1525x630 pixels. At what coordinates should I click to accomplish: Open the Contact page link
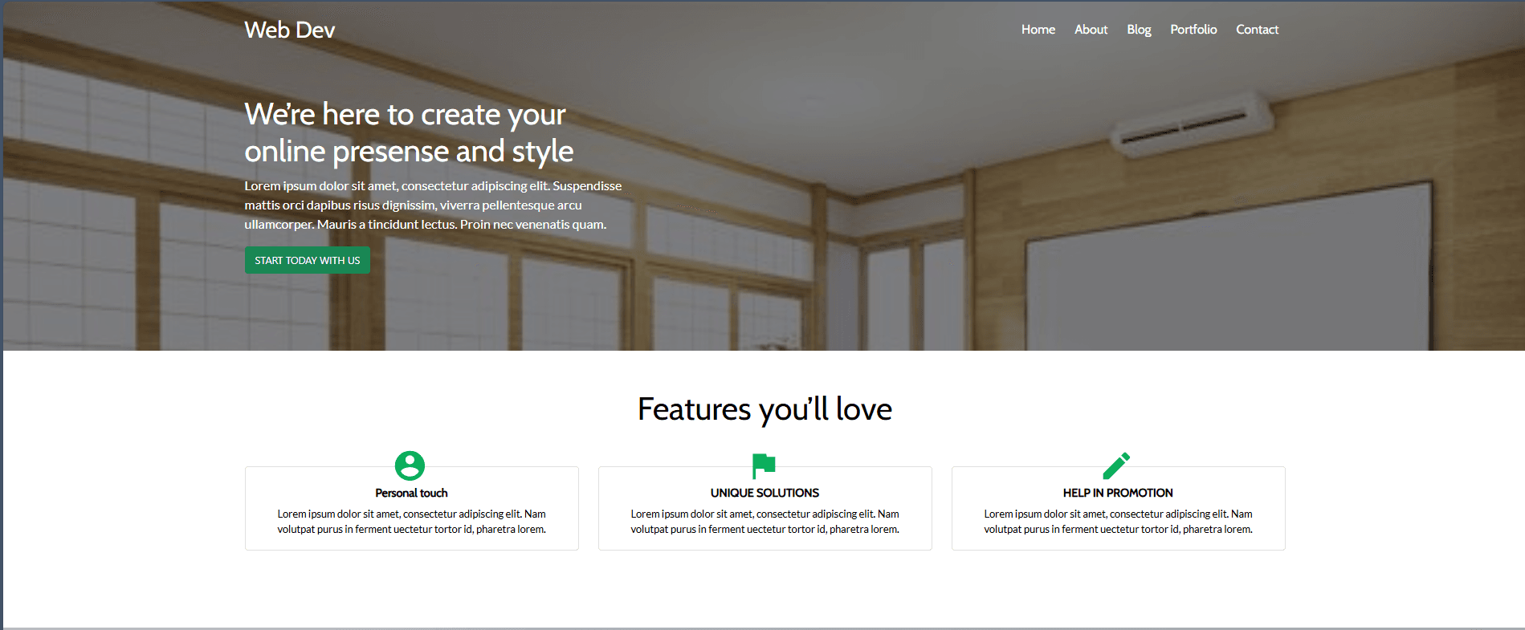click(x=1257, y=30)
